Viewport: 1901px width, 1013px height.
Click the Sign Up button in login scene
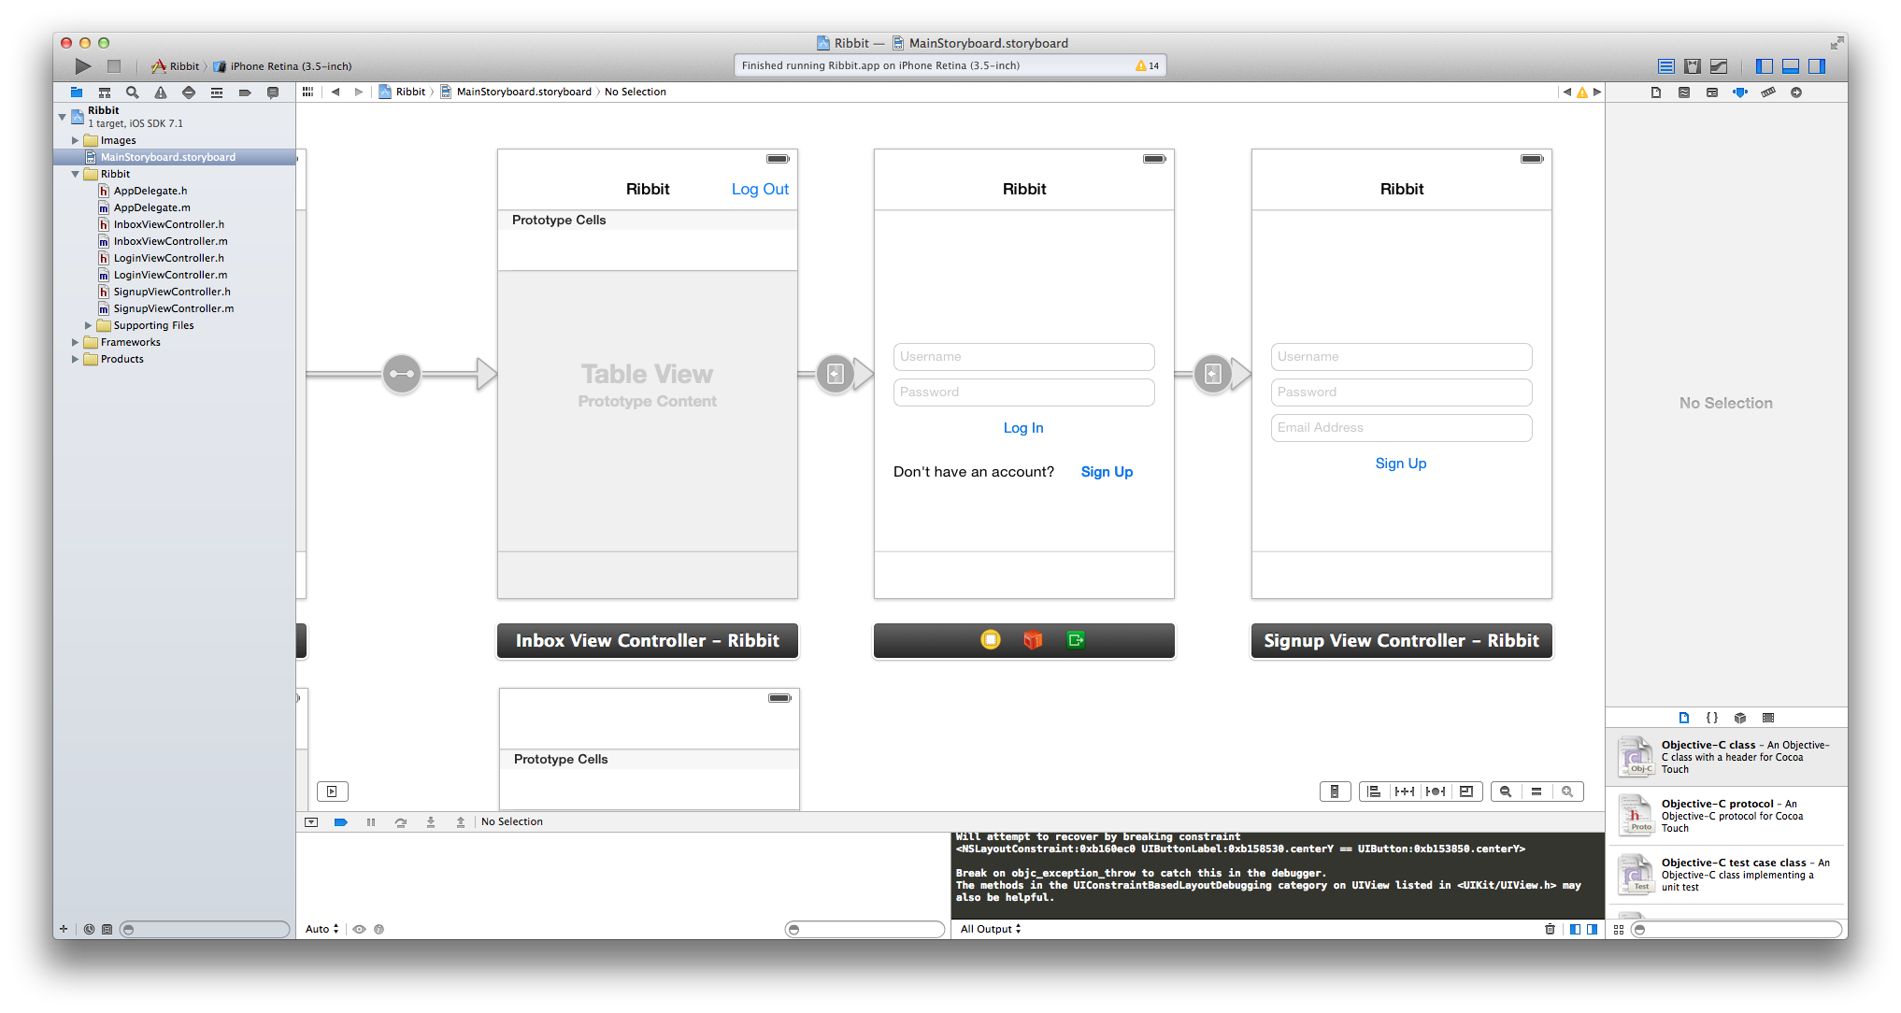pyautogui.click(x=1107, y=472)
